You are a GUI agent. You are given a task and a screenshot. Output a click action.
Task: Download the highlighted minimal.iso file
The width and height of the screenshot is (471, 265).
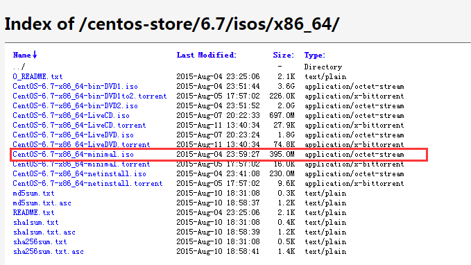(73, 155)
